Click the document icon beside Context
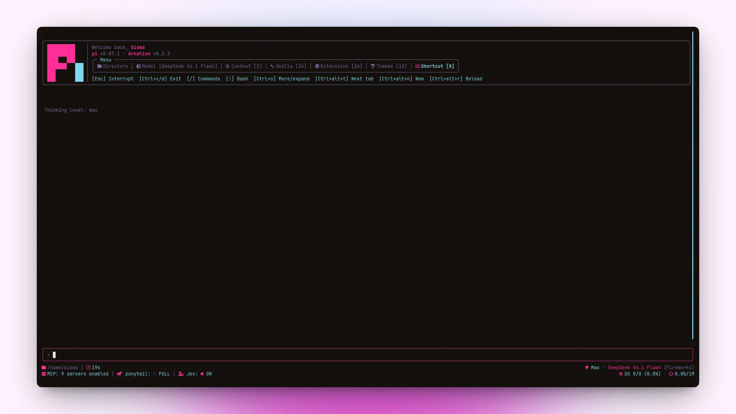The image size is (736, 414). (x=227, y=66)
